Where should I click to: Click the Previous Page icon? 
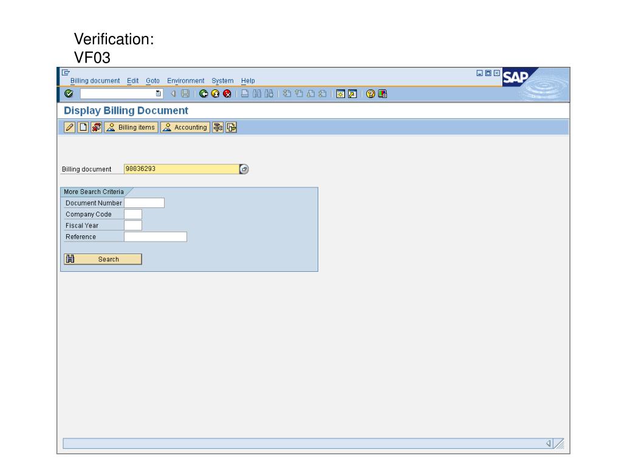[299, 94]
